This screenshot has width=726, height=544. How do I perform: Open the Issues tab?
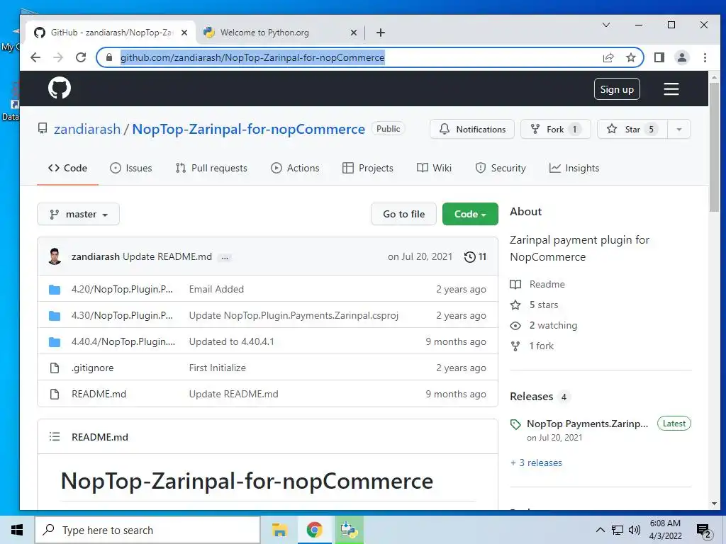[131, 168]
